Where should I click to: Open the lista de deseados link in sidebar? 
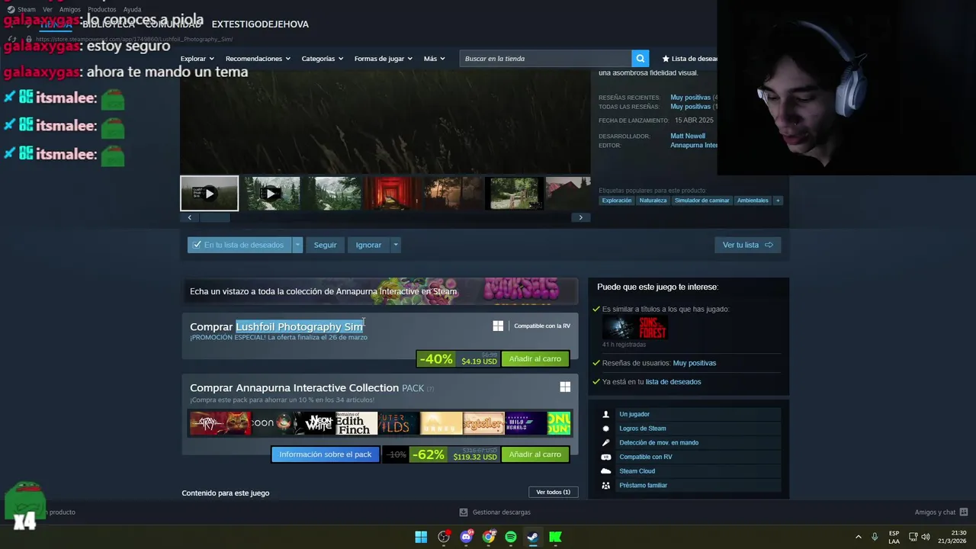pyautogui.click(x=673, y=381)
